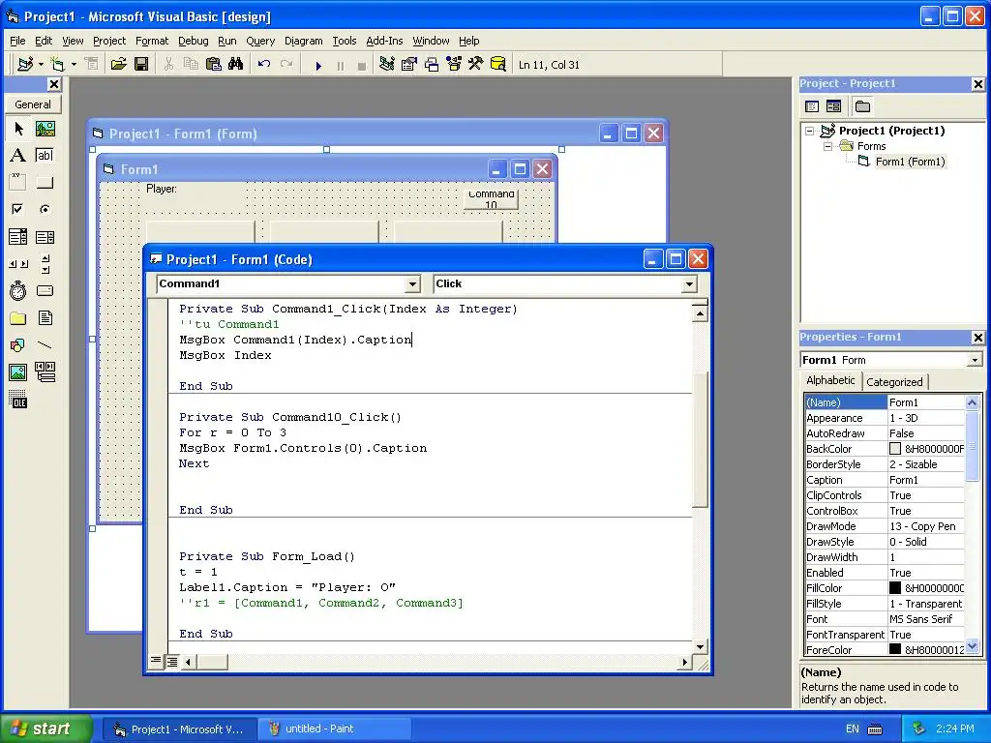Select the Timer tool
This screenshot has height=743, width=991.
pyautogui.click(x=18, y=291)
